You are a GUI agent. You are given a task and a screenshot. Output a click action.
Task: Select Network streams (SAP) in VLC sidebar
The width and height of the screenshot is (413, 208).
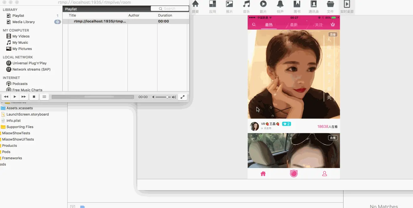31,69
